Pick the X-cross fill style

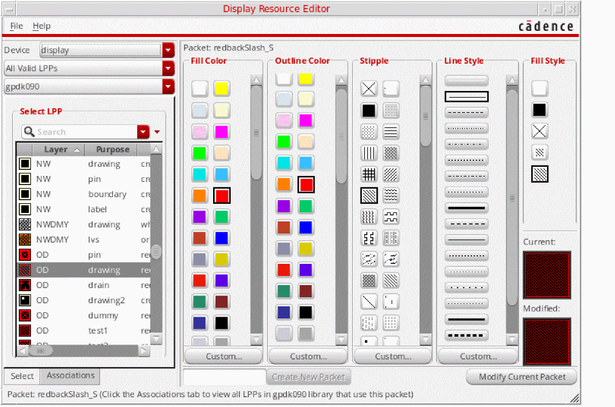(x=540, y=131)
